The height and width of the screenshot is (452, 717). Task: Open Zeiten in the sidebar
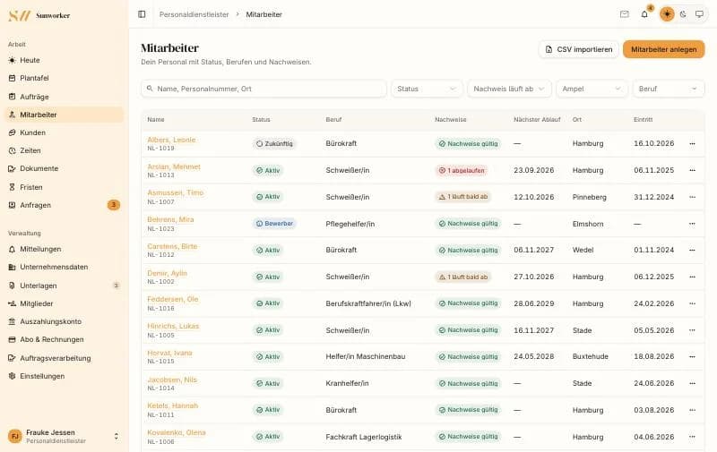pos(64,150)
